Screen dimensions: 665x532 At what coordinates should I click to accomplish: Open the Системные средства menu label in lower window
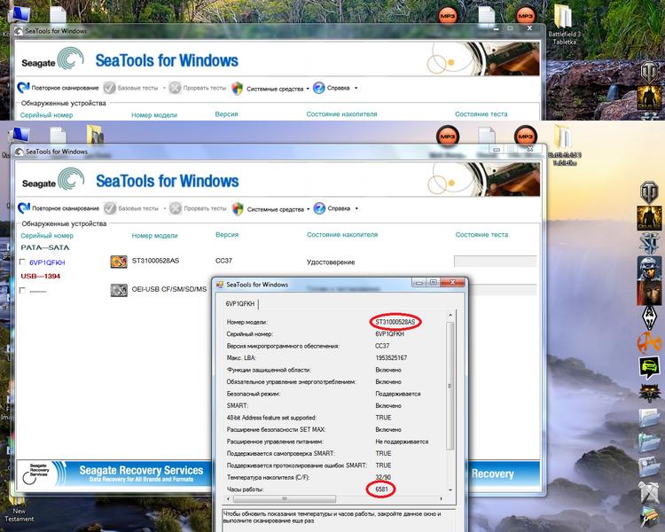coord(276,209)
